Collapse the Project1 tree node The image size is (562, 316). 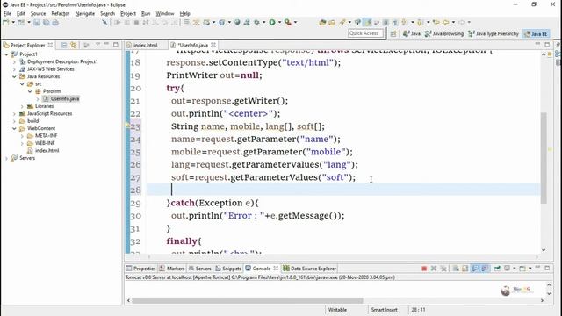tap(6, 54)
